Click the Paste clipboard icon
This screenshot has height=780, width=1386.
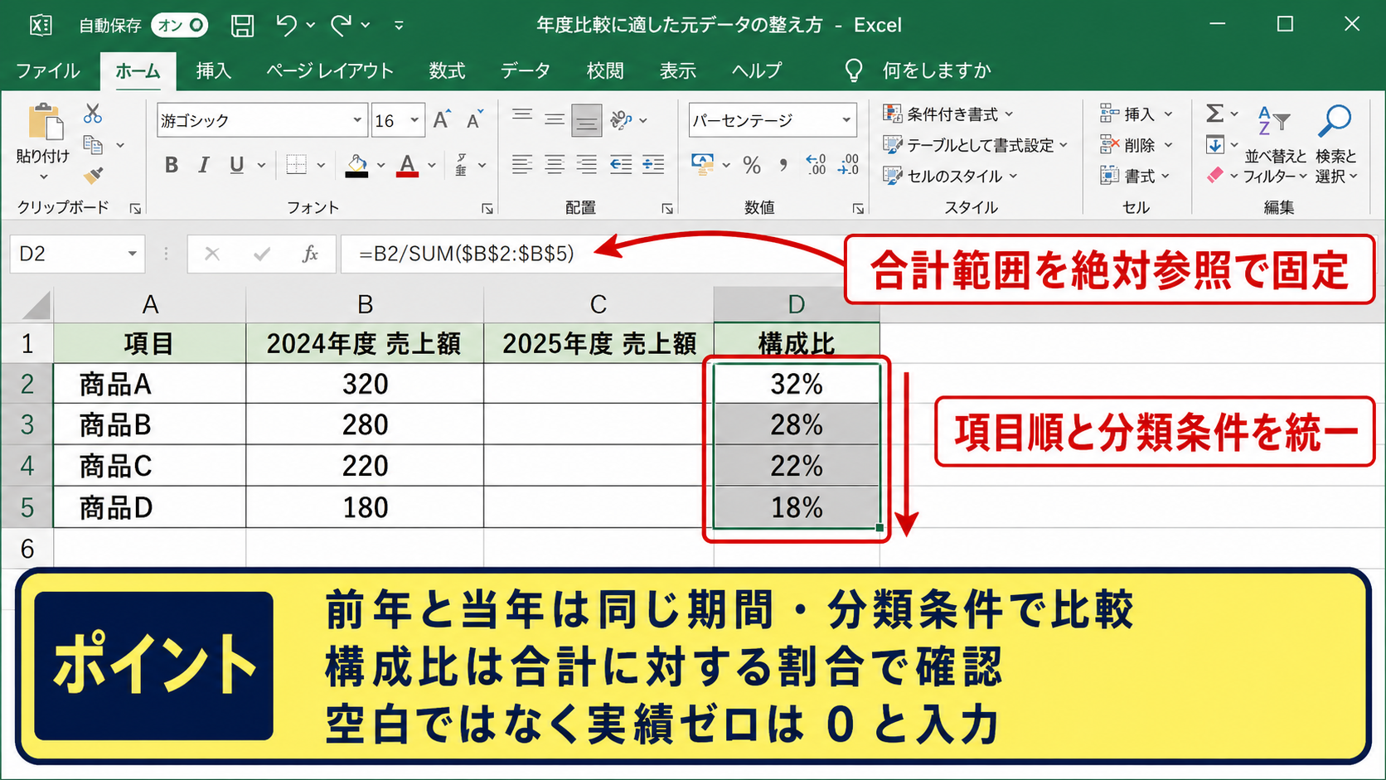point(45,121)
